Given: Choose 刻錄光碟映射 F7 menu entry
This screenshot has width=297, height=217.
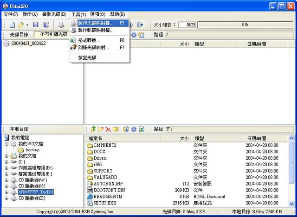Looking at the screenshot, I should 99,48.
